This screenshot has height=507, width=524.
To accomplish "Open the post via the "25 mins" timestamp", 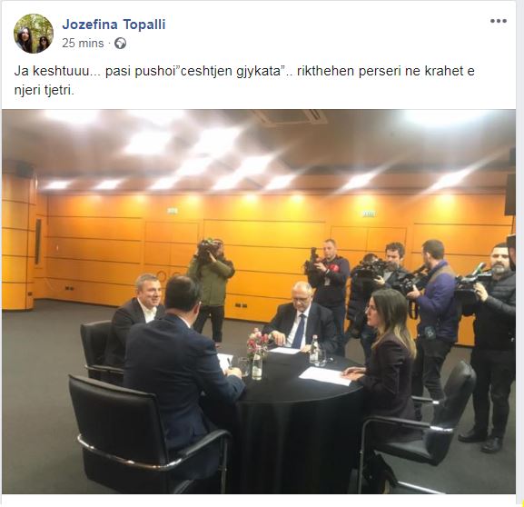I will pyautogui.click(x=83, y=43).
